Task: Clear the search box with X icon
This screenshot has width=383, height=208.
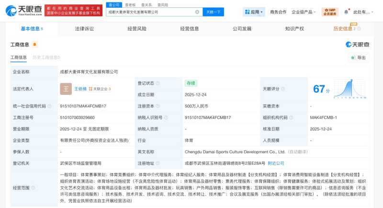Action: point(197,12)
